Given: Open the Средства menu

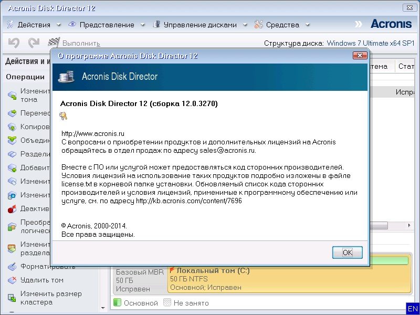Looking at the screenshot, I should (282, 25).
